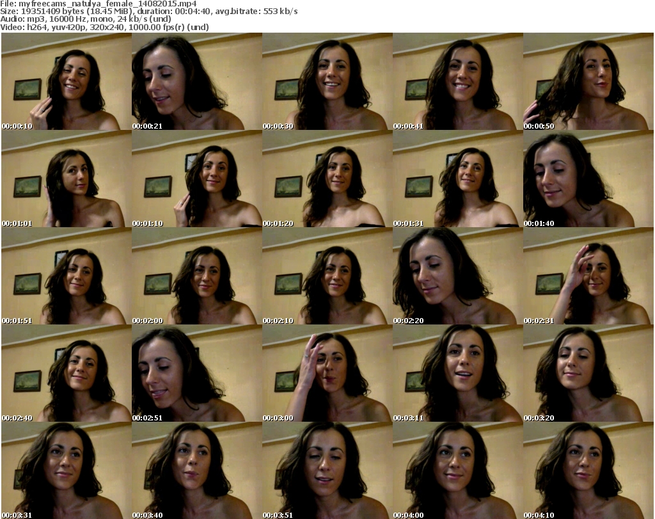655x519 pixels.
Task: Select the thumbnail timestamped 00:00:41
Action: click(x=458, y=81)
